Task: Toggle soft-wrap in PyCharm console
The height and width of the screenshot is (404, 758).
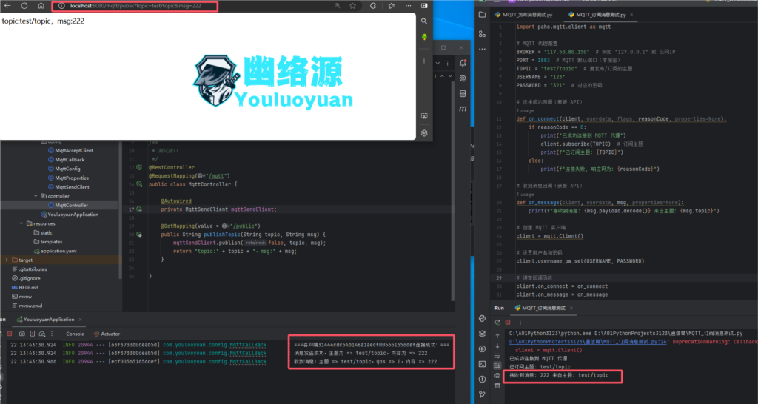Action: pos(497,356)
